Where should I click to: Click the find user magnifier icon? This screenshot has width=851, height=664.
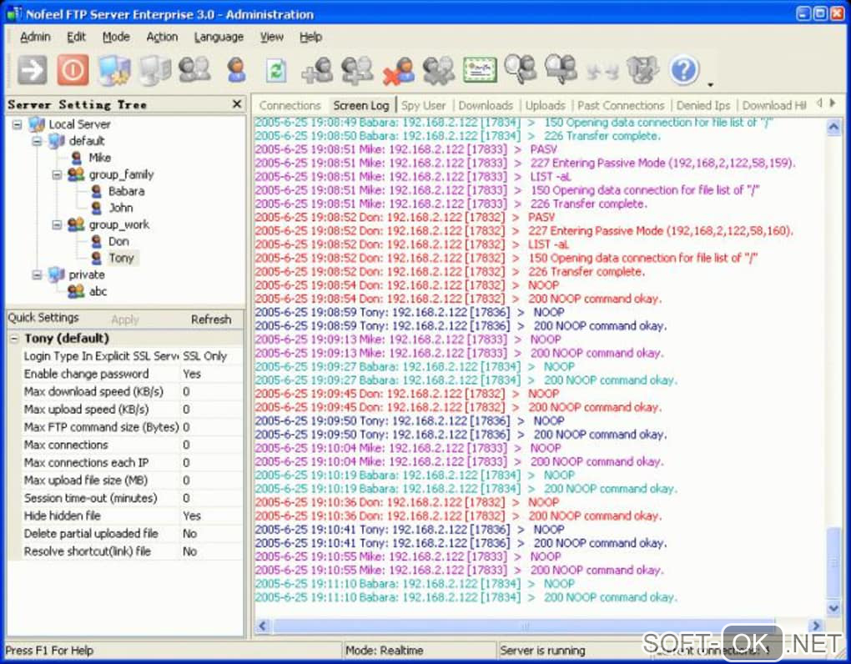point(521,69)
